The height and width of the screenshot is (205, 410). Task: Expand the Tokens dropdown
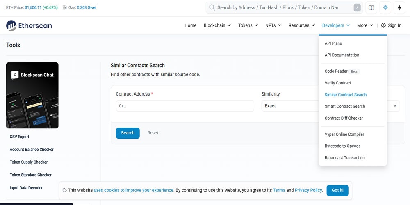[x=248, y=25]
